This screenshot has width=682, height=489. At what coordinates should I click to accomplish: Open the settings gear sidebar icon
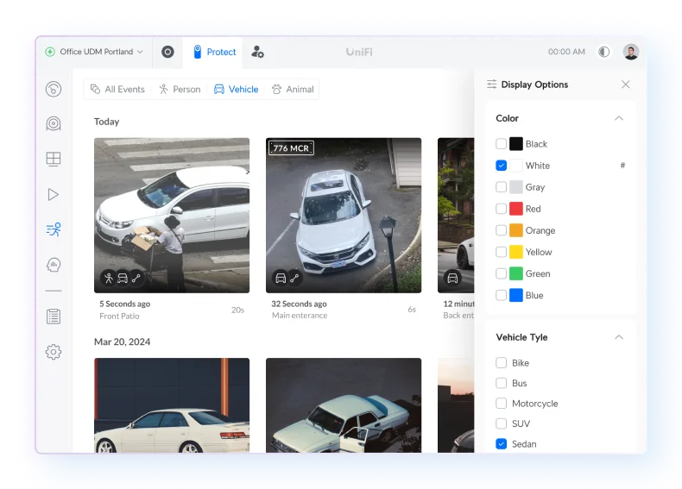[x=54, y=352]
